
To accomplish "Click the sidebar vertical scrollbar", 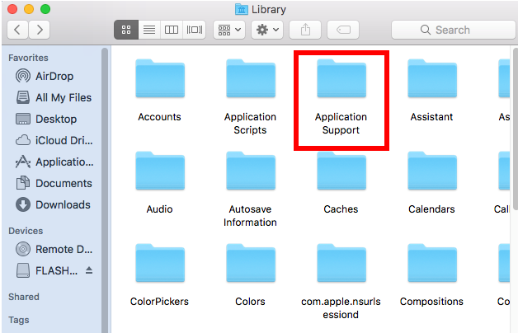I will (x=105, y=190).
